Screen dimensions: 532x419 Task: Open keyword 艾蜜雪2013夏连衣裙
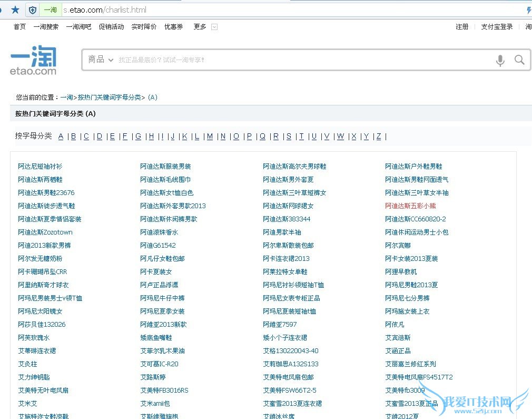(292, 404)
